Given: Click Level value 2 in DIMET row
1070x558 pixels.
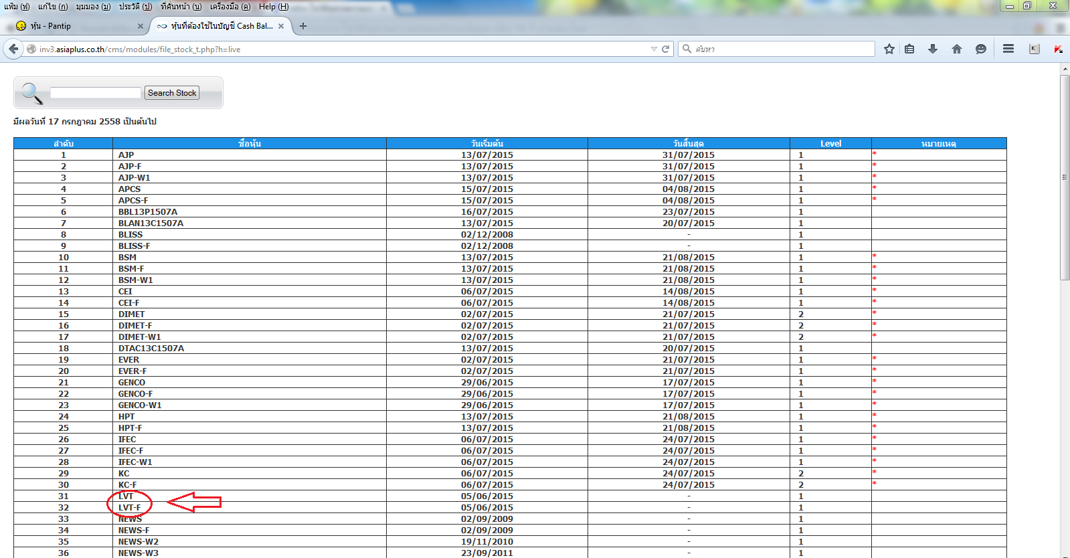Looking at the screenshot, I should (x=801, y=314).
